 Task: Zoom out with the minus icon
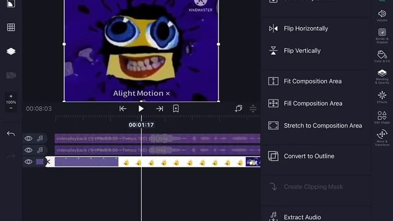[x=11, y=108]
